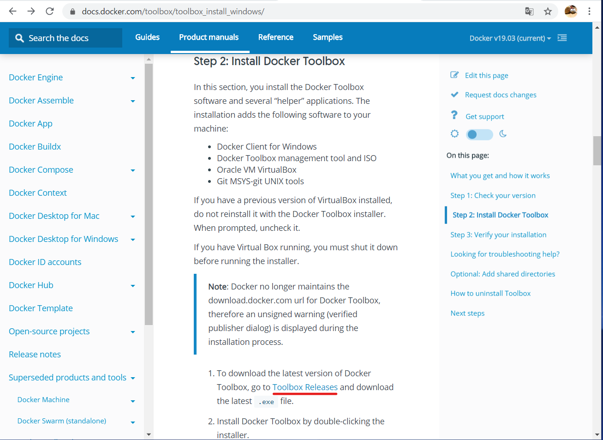Screen dimensions: 603x440
Task: Click the padlock site info icon
Action: (x=72, y=12)
